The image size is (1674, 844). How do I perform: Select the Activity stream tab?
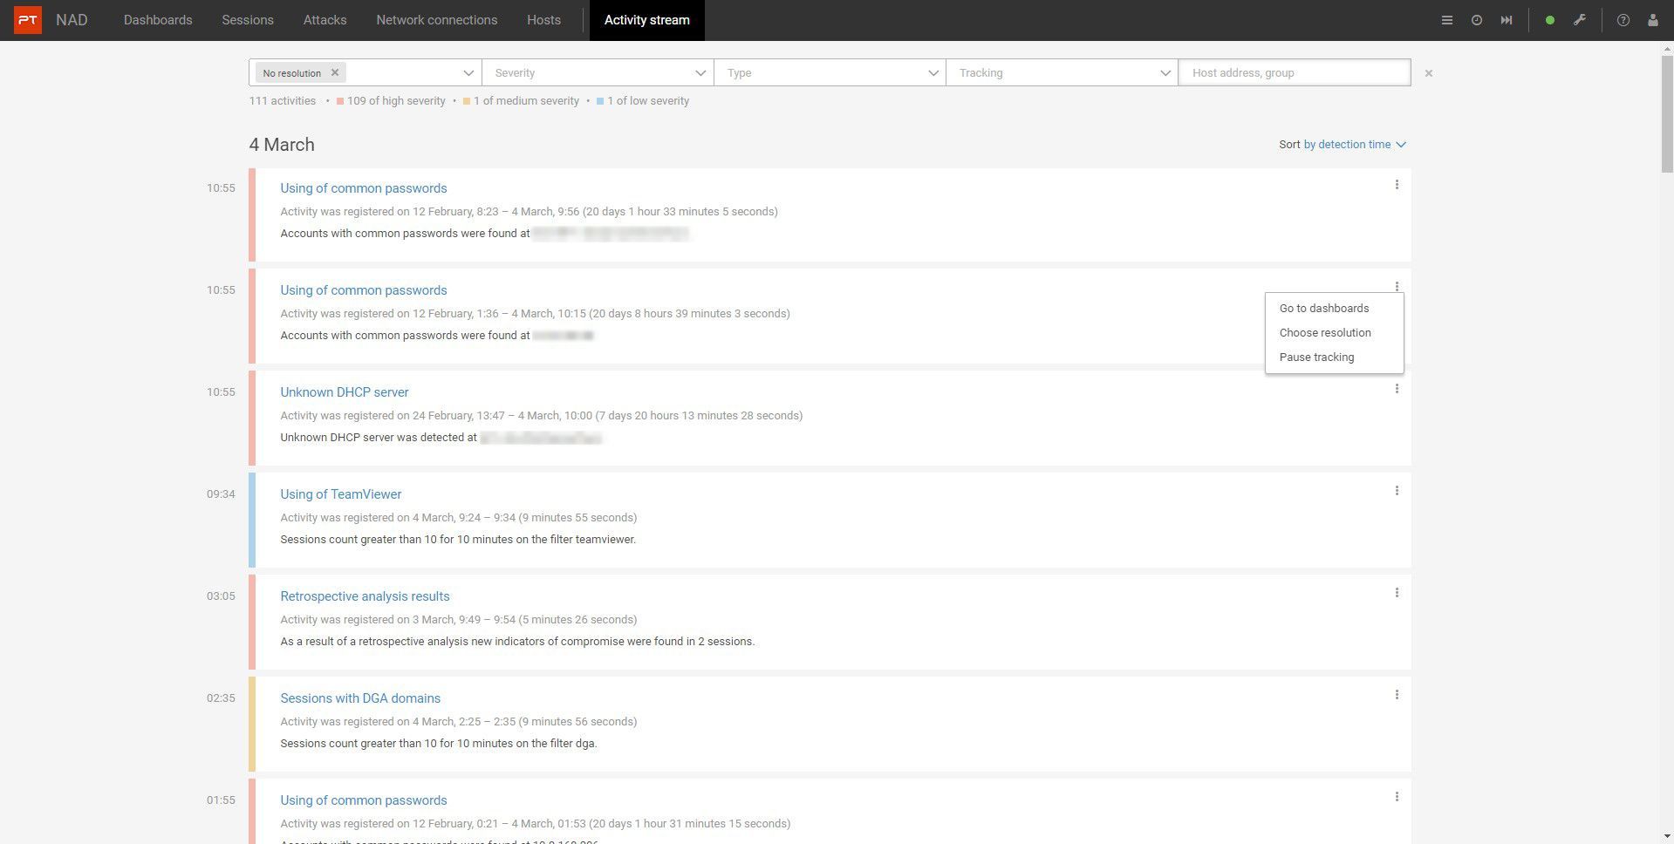(x=647, y=20)
